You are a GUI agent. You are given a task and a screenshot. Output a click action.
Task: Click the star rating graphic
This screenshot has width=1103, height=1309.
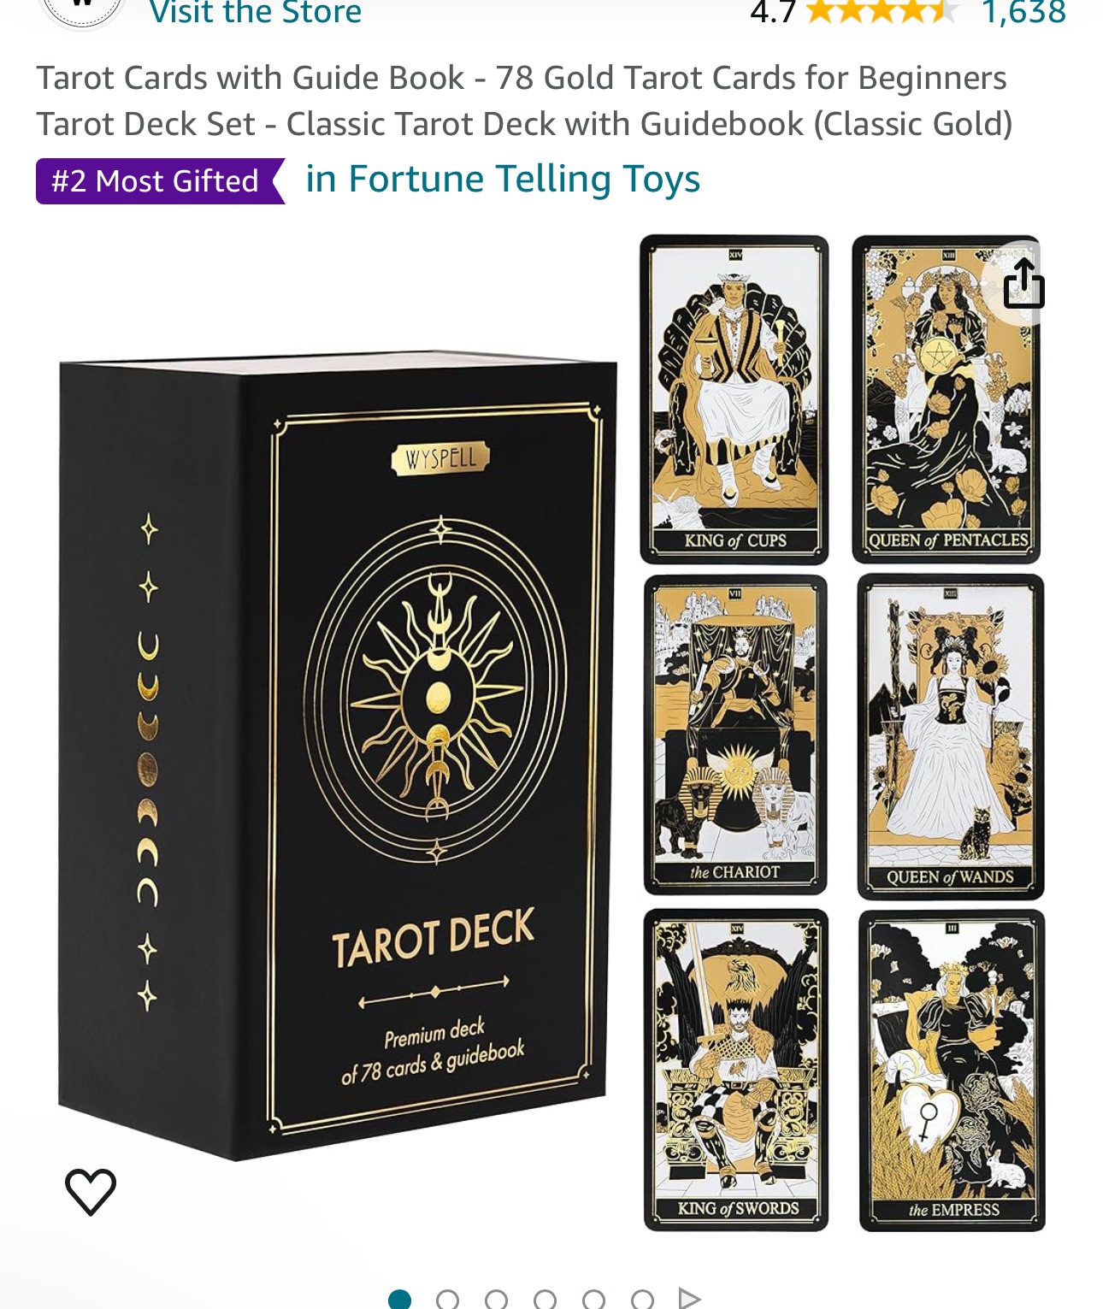tap(881, 12)
